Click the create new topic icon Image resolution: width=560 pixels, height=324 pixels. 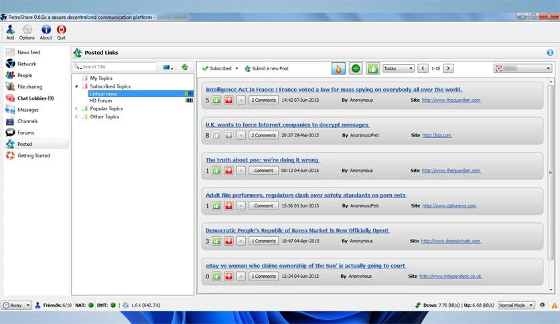pos(185,67)
